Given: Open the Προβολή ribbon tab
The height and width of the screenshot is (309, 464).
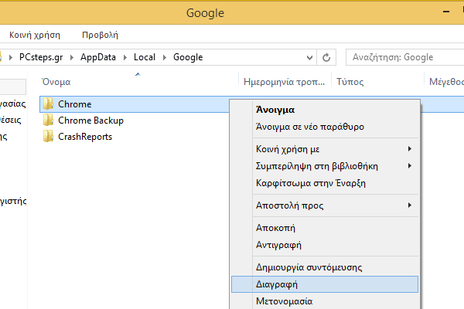Looking at the screenshot, I should click(100, 35).
